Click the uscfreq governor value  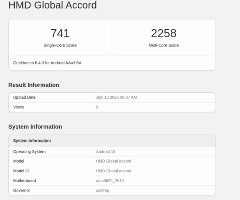pos(102,190)
